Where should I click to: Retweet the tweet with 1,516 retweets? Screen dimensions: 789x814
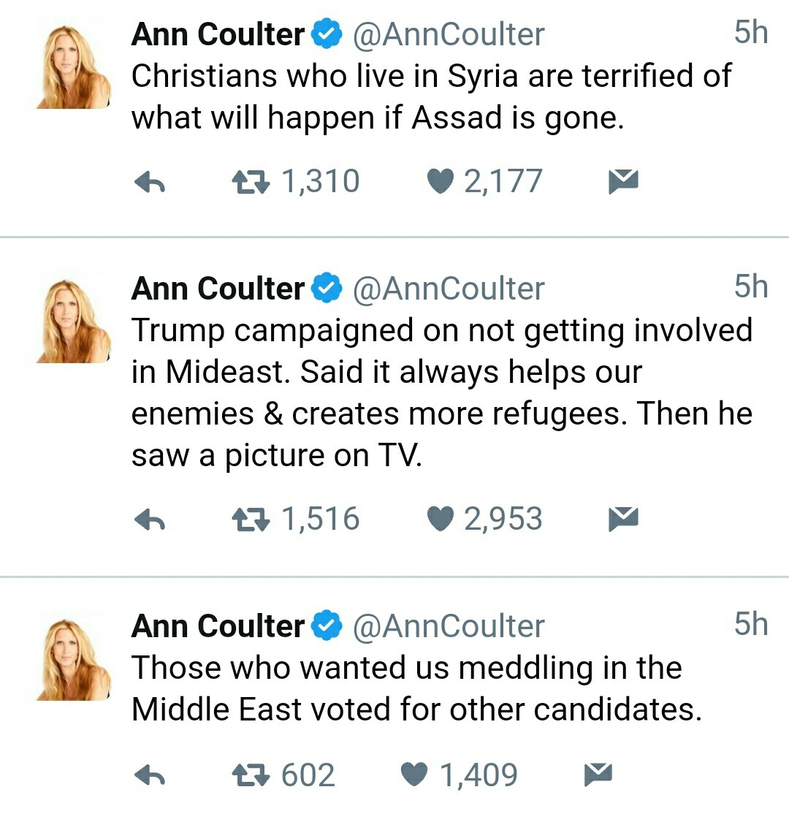click(251, 520)
